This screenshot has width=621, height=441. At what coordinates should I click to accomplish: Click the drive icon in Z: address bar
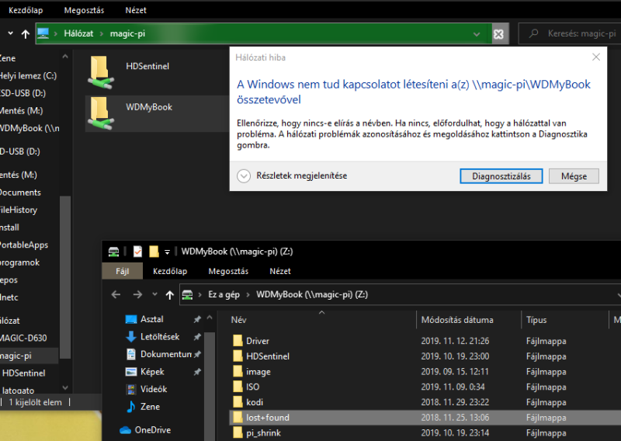click(187, 294)
